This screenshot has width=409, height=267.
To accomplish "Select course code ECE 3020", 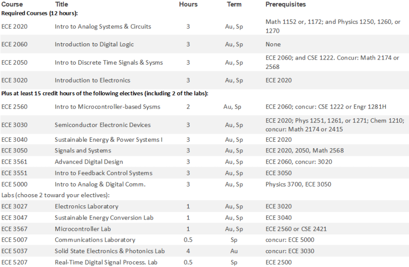I will [14, 81].
